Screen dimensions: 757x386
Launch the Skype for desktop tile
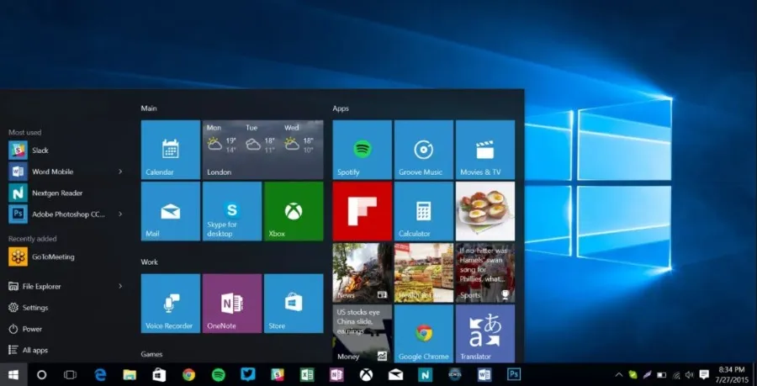click(232, 211)
